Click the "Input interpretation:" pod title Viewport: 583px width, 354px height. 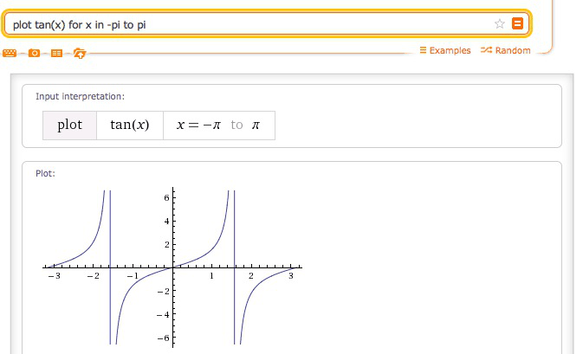[80, 97]
